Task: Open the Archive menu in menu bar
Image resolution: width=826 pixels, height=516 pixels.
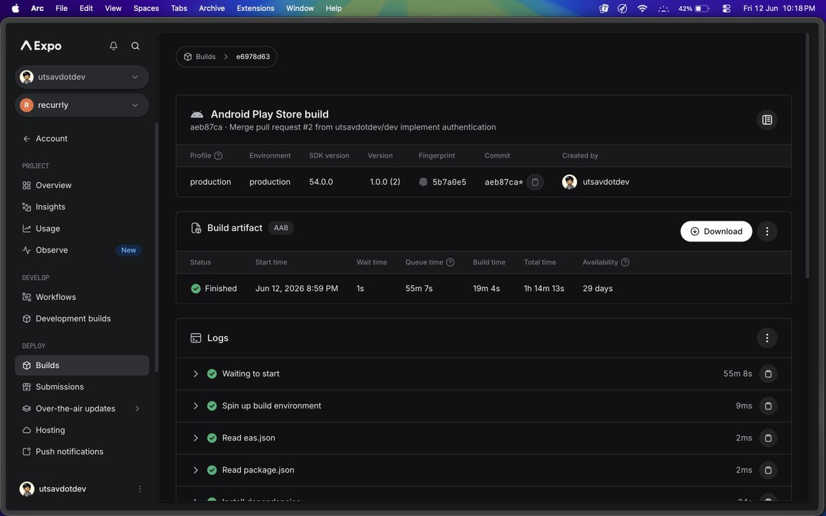Action: (212, 8)
